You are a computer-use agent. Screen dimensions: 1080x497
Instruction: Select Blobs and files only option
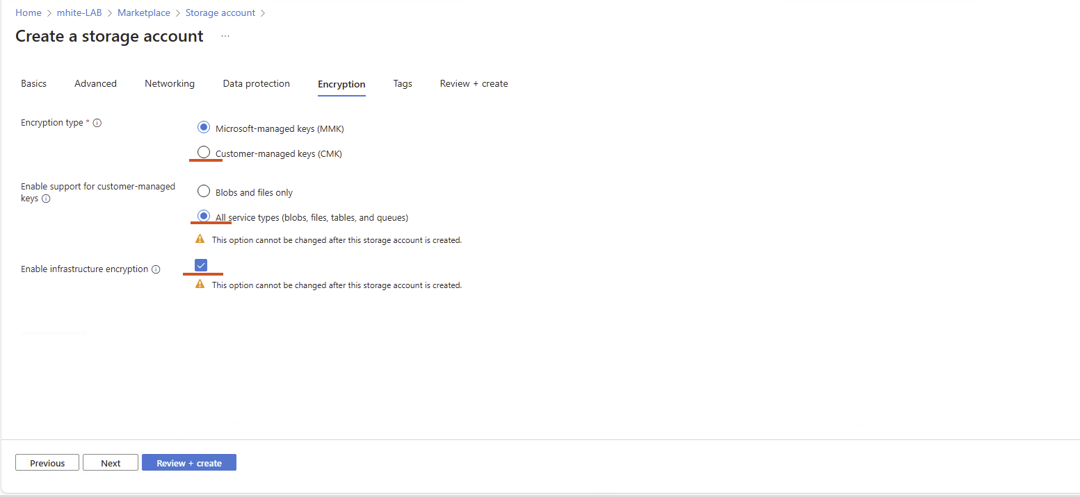(204, 192)
